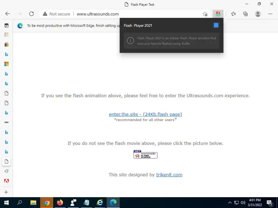278x208 pixels.
Task: Open the Collections icon
Action: 245,14
